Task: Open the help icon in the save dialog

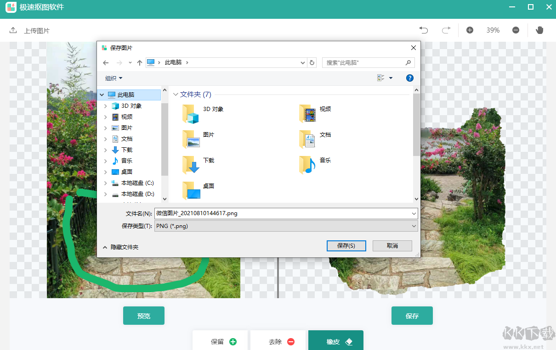Action: click(409, 78)
